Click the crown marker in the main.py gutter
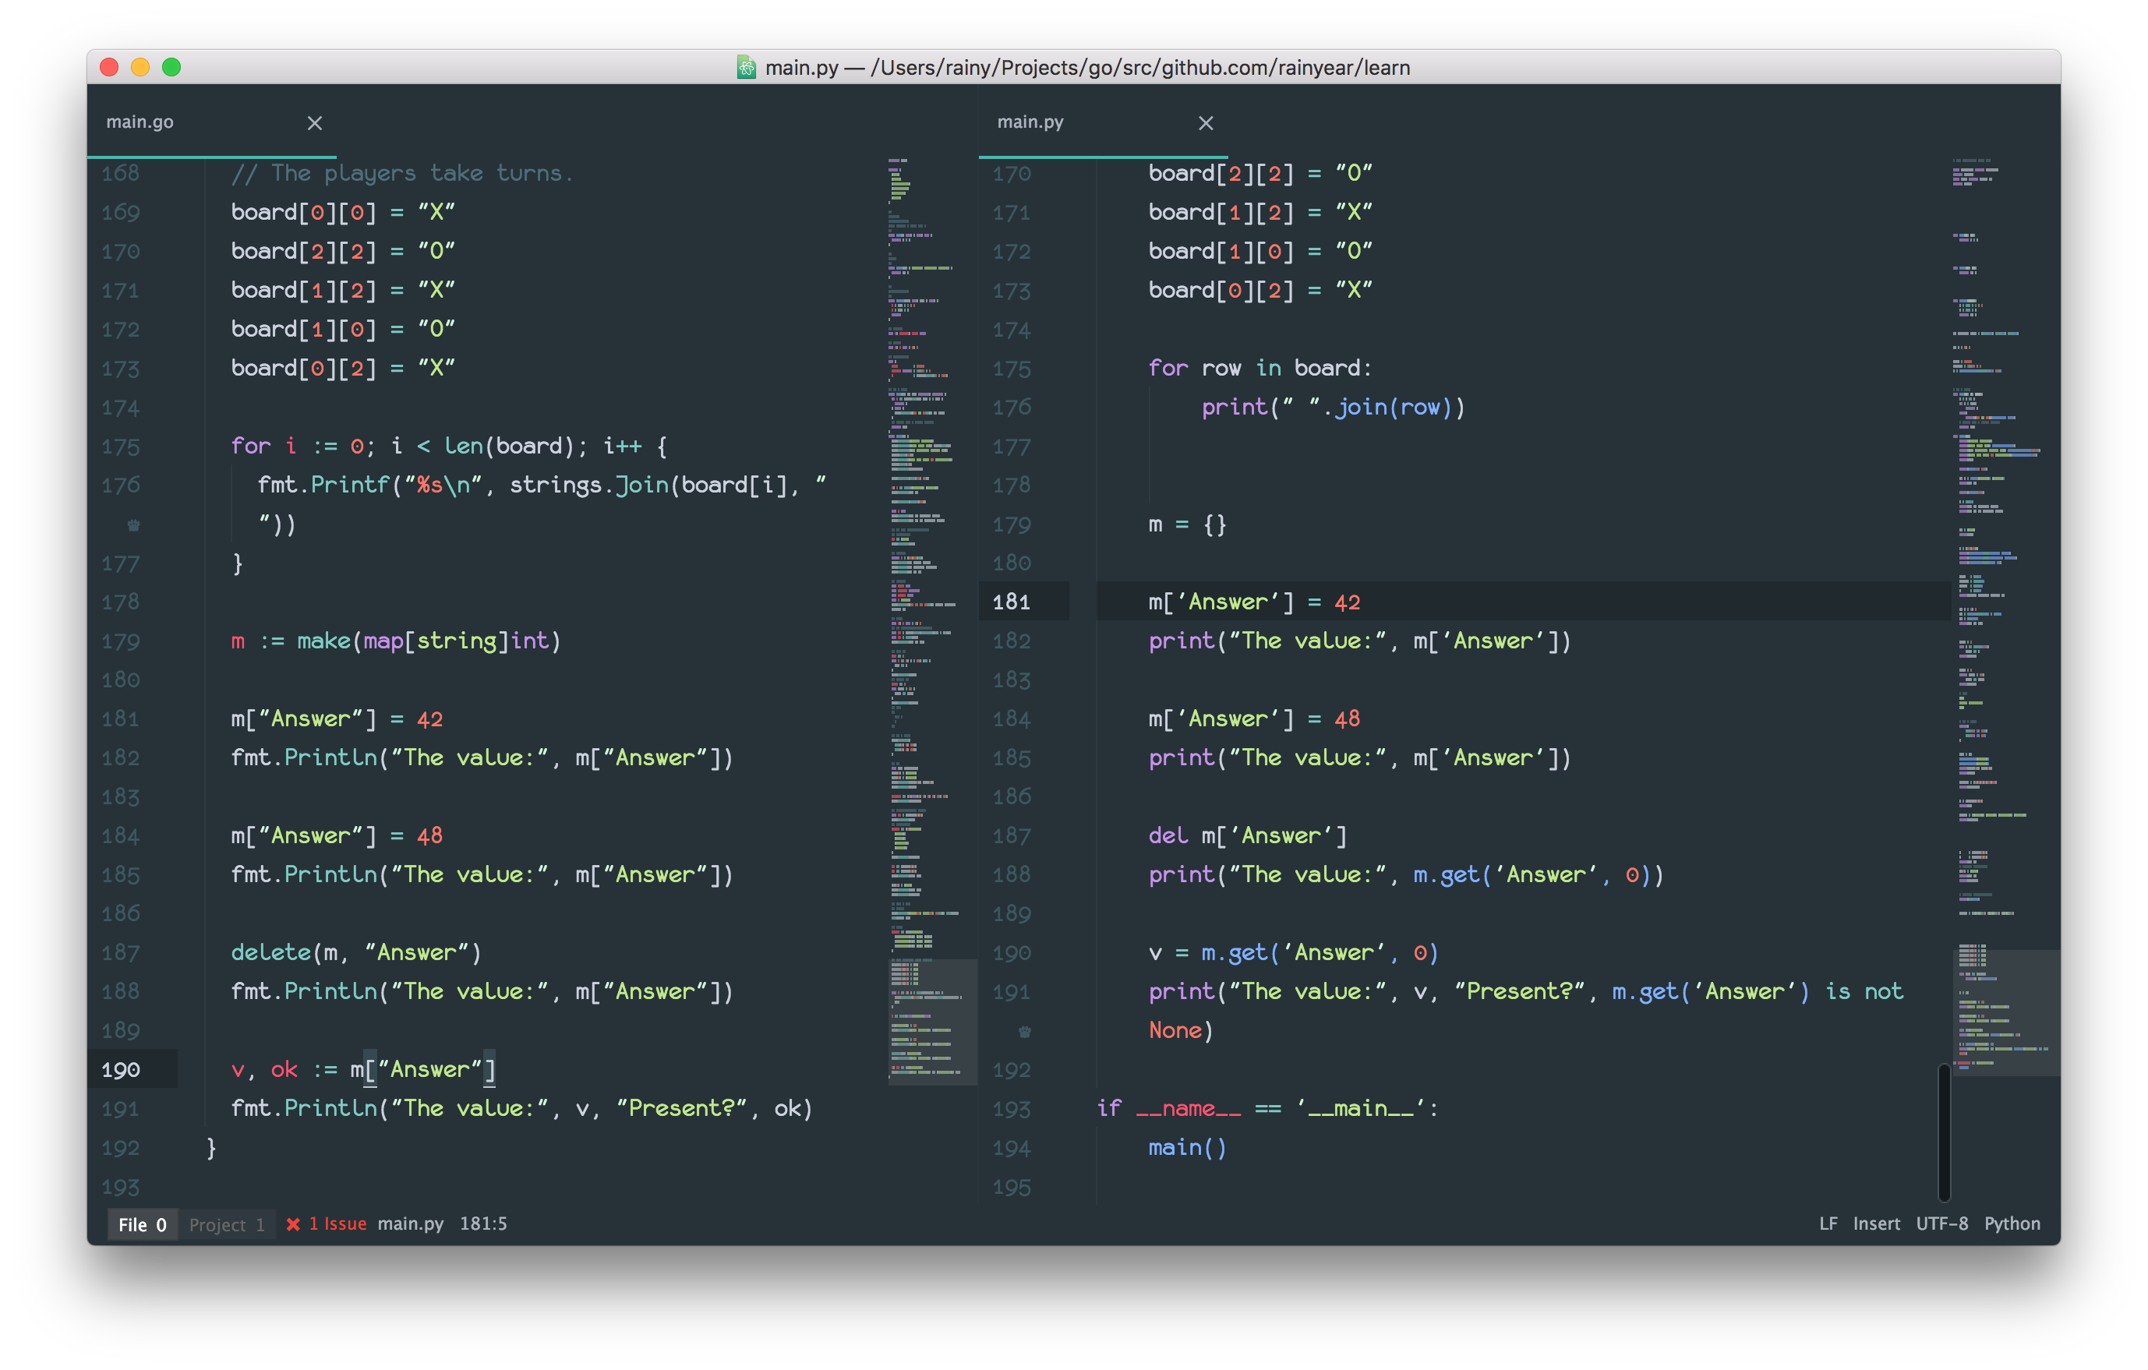The image size is (2148, 1370). pyautogui.click(x=1024, y=1031)
